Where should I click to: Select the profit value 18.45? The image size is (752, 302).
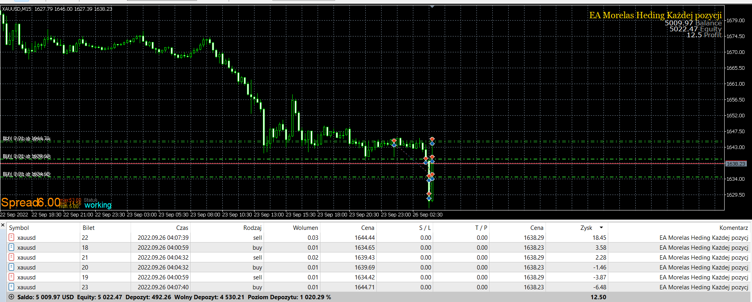tap(599, 237)
